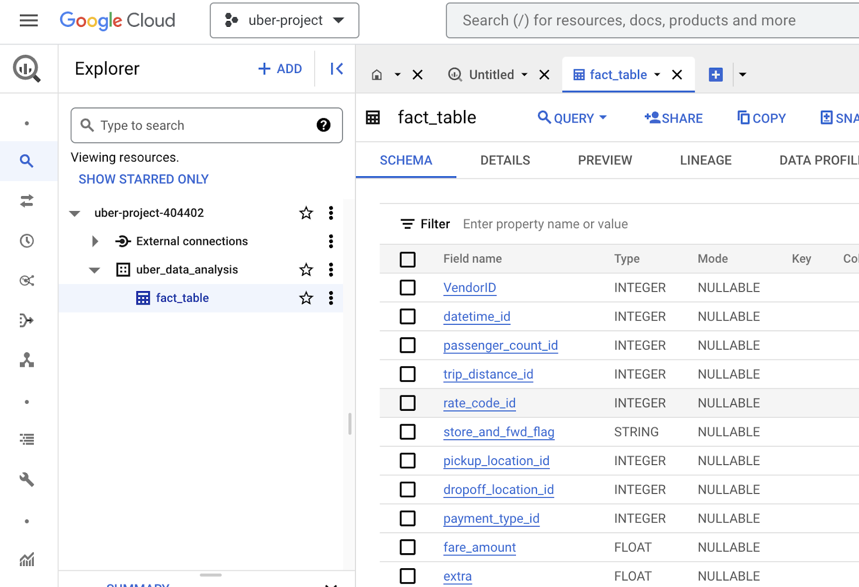Viewport: 859px width, 587px height.
Task: Star the uber-project-404402 project
Action: (x=306, y=213)
